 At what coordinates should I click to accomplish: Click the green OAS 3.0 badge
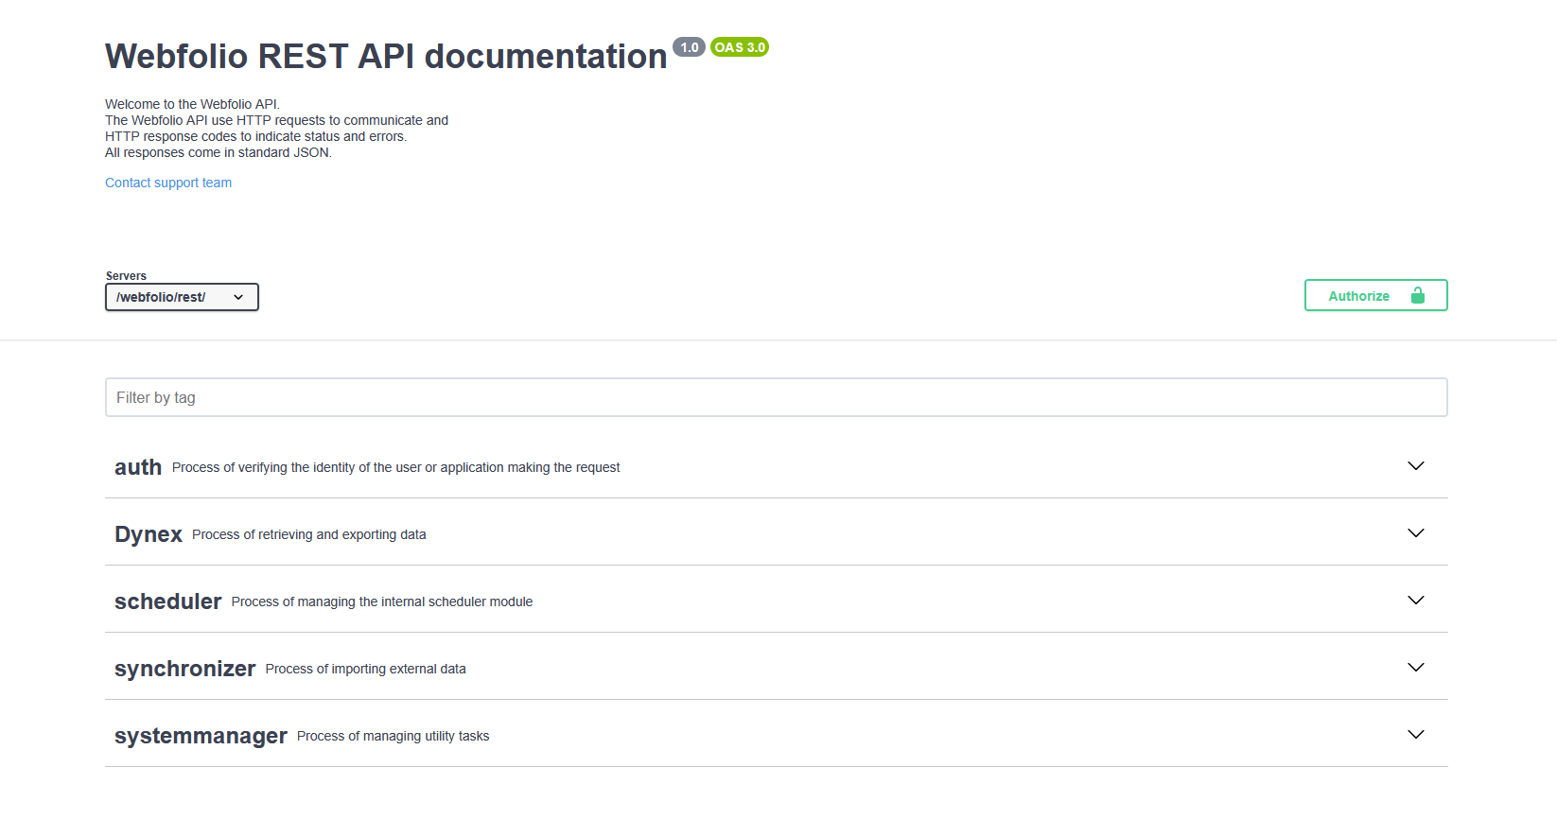(740, 47)
